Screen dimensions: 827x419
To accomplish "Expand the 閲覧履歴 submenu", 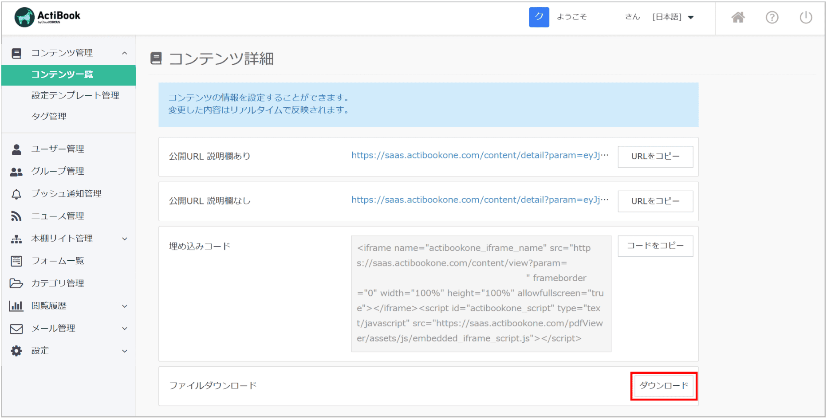I will coord(125,306).
